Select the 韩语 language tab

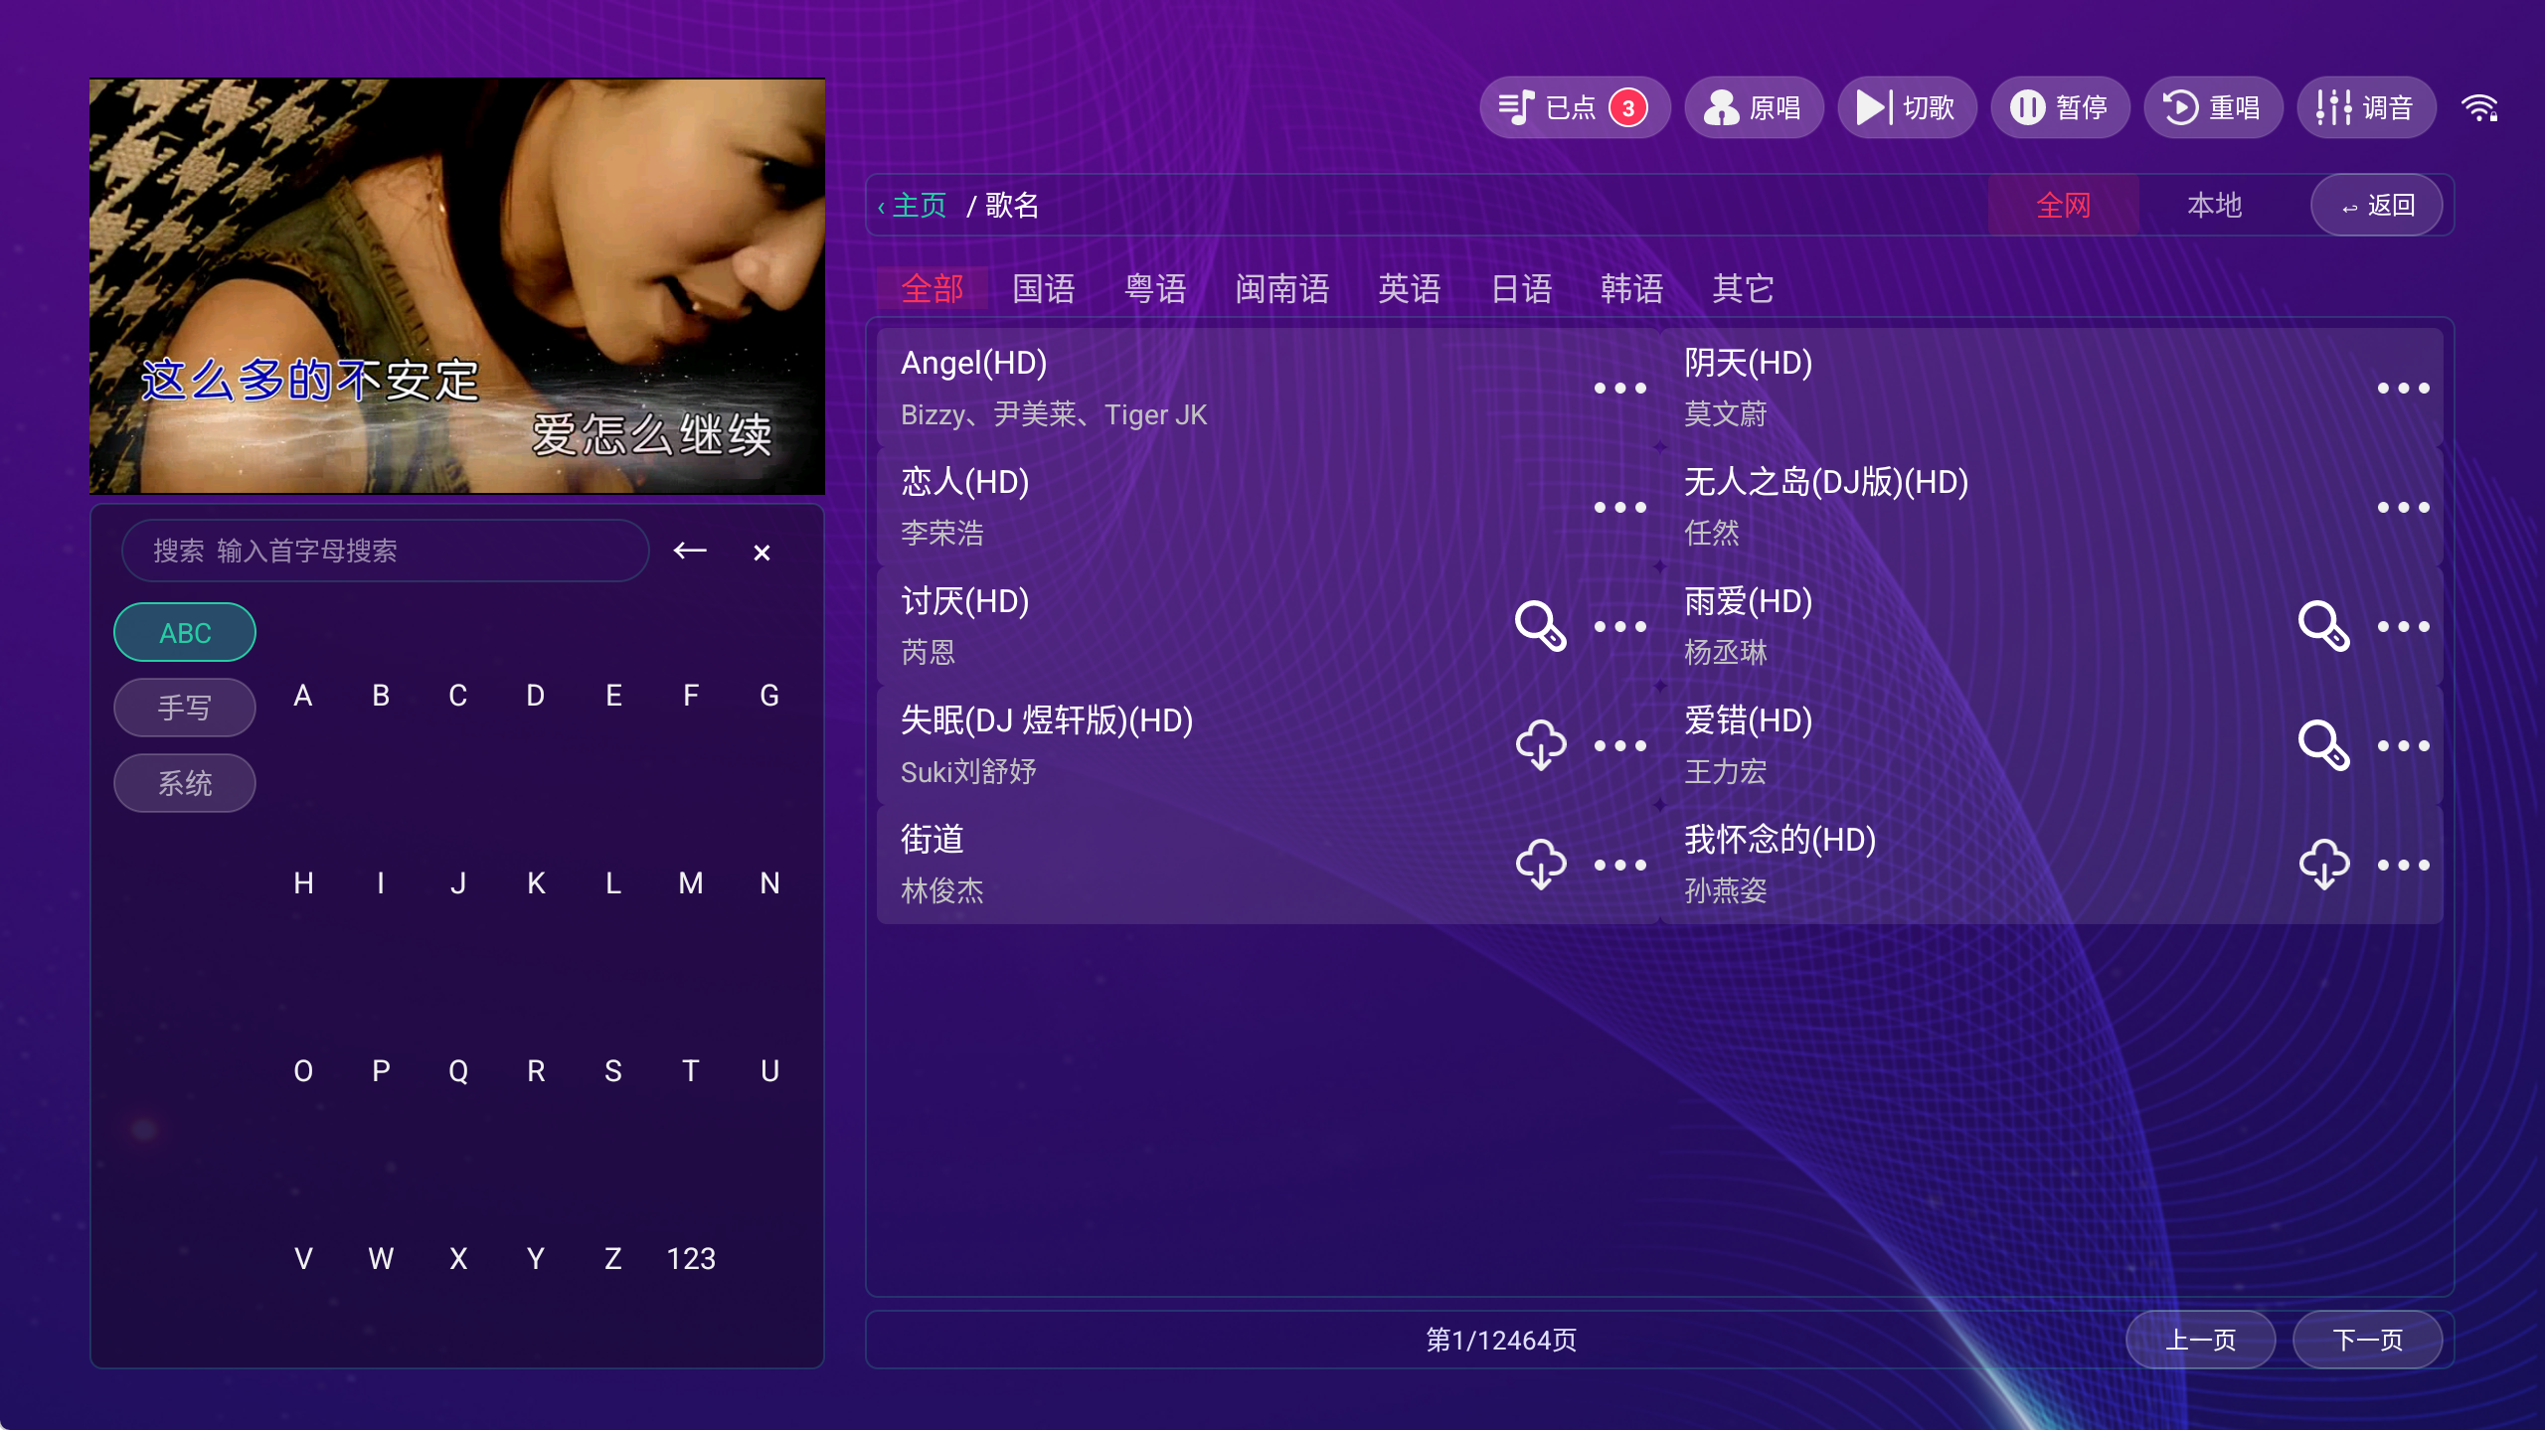pos(1632,289)
